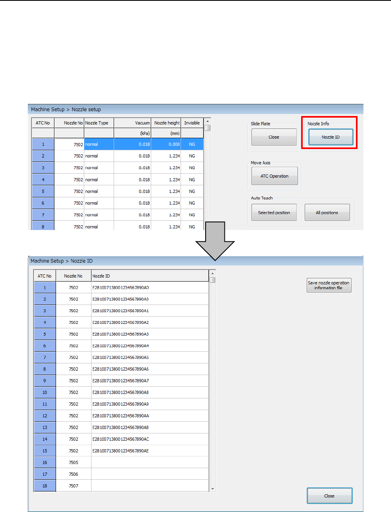The height and width of the screenshot is (512, 391).
Task: Select Nozzle ID E2810071380012345678​90AD
Action: click(x=150, y=288)
